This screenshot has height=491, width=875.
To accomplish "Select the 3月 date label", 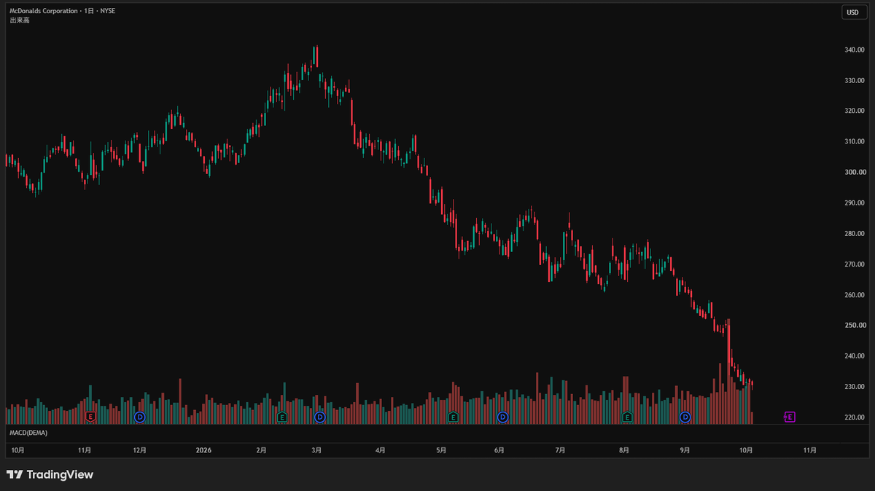I will 317,451.
